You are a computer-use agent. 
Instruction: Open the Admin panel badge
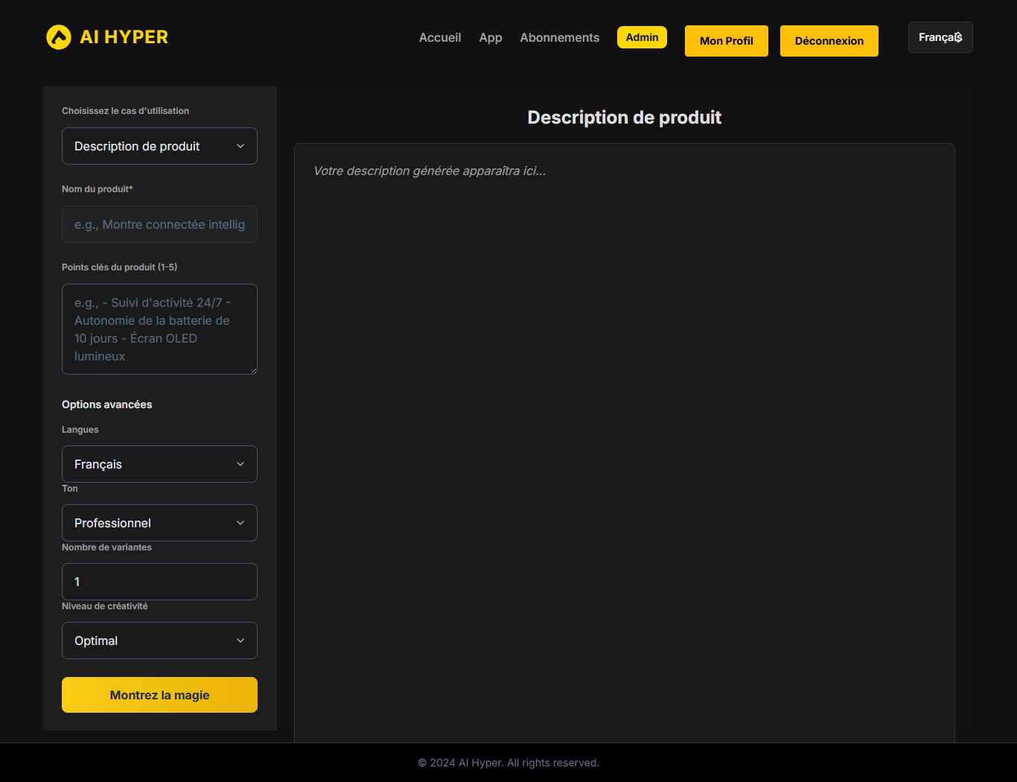[x=642, y=37]
